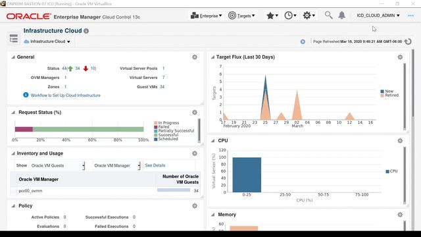This screenshot has height=237, width=421.
Task: Open the Infrastructure Cloud dropdown menu
Action: [47, 41]
